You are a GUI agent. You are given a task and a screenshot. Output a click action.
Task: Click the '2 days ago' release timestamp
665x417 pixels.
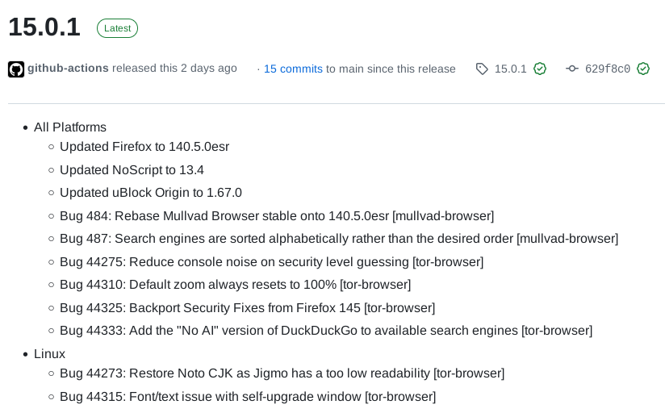point(210,69)
